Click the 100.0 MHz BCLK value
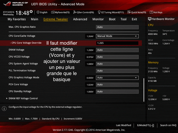Screen dimensions: 178x133 click(153, 44)
